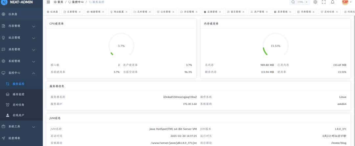Click the 113.94 MB free memory value
This screenshot has height=146, width=355.
click(267, 72)
